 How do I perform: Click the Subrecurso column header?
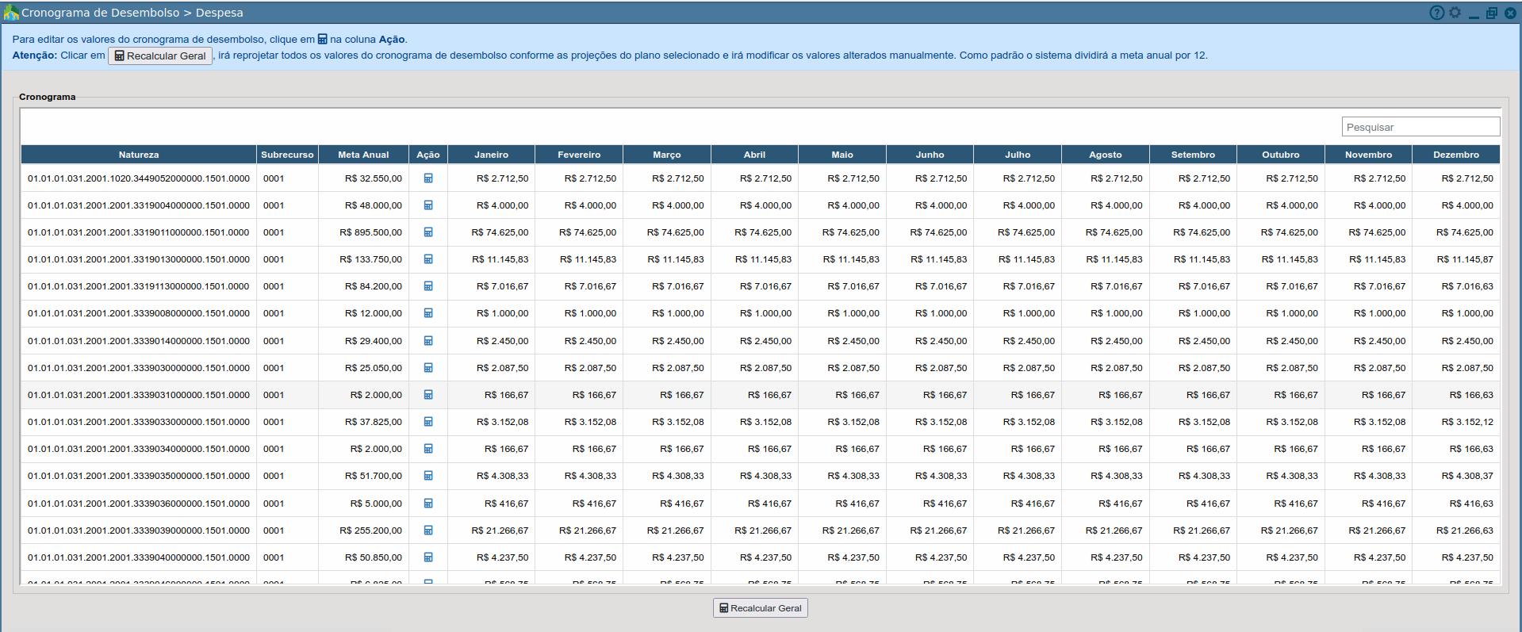tap(287, 155)
